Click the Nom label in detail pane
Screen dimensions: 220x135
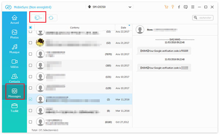150,30
